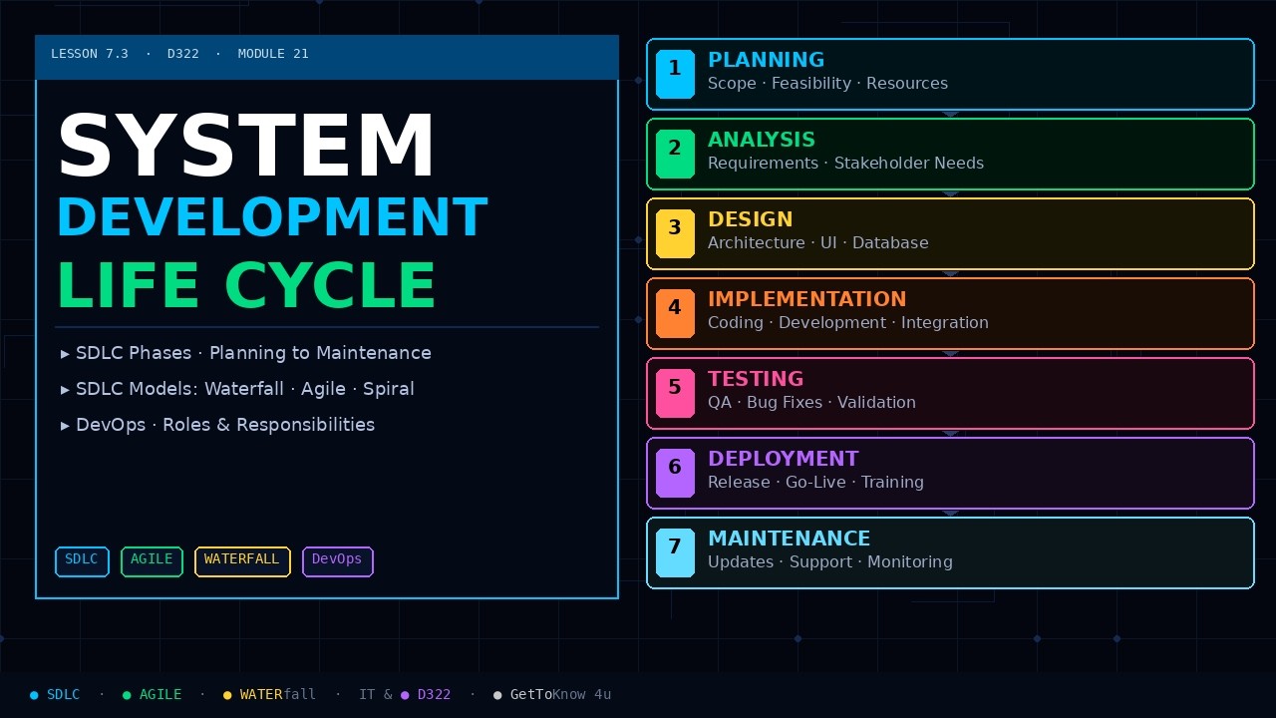Click 'DevOps · Roles & Responsibilities' bullet
1276x718 pixels.
tap(217, 425)
